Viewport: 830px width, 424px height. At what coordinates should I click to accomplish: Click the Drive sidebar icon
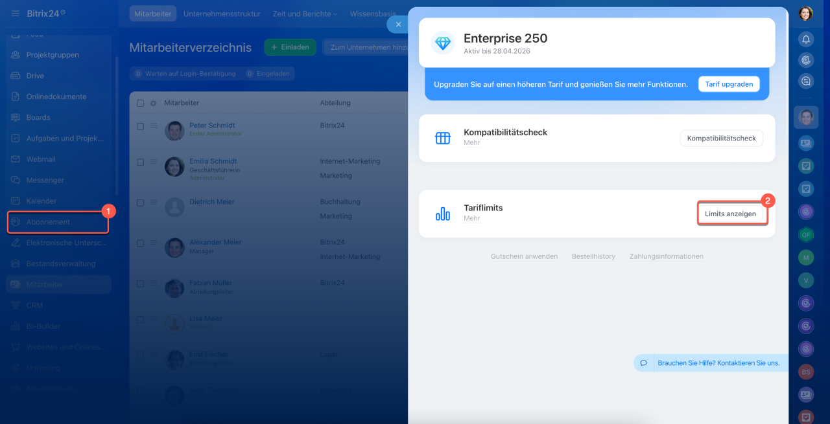pos(16,76)
